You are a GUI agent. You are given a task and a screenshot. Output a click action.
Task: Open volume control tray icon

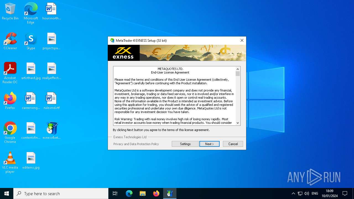(307, 193)
